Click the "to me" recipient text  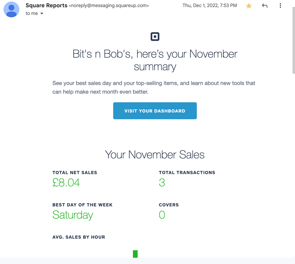(32, 14)
